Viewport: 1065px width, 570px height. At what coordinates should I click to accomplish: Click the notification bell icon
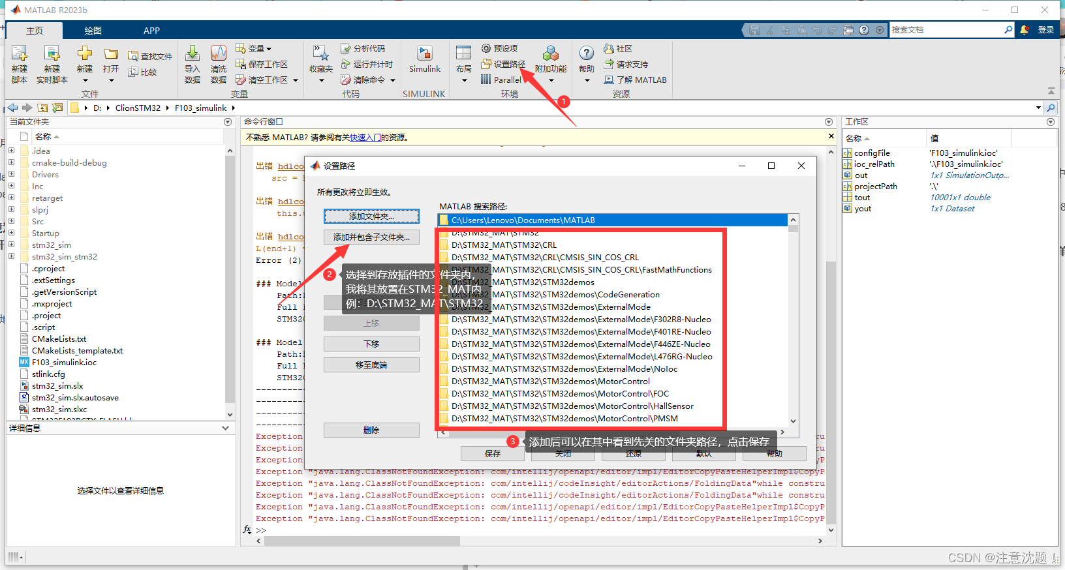click(1025, 30)
